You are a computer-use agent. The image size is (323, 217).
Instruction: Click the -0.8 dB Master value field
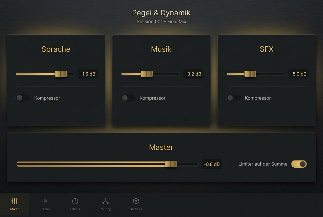pos(212,164)
